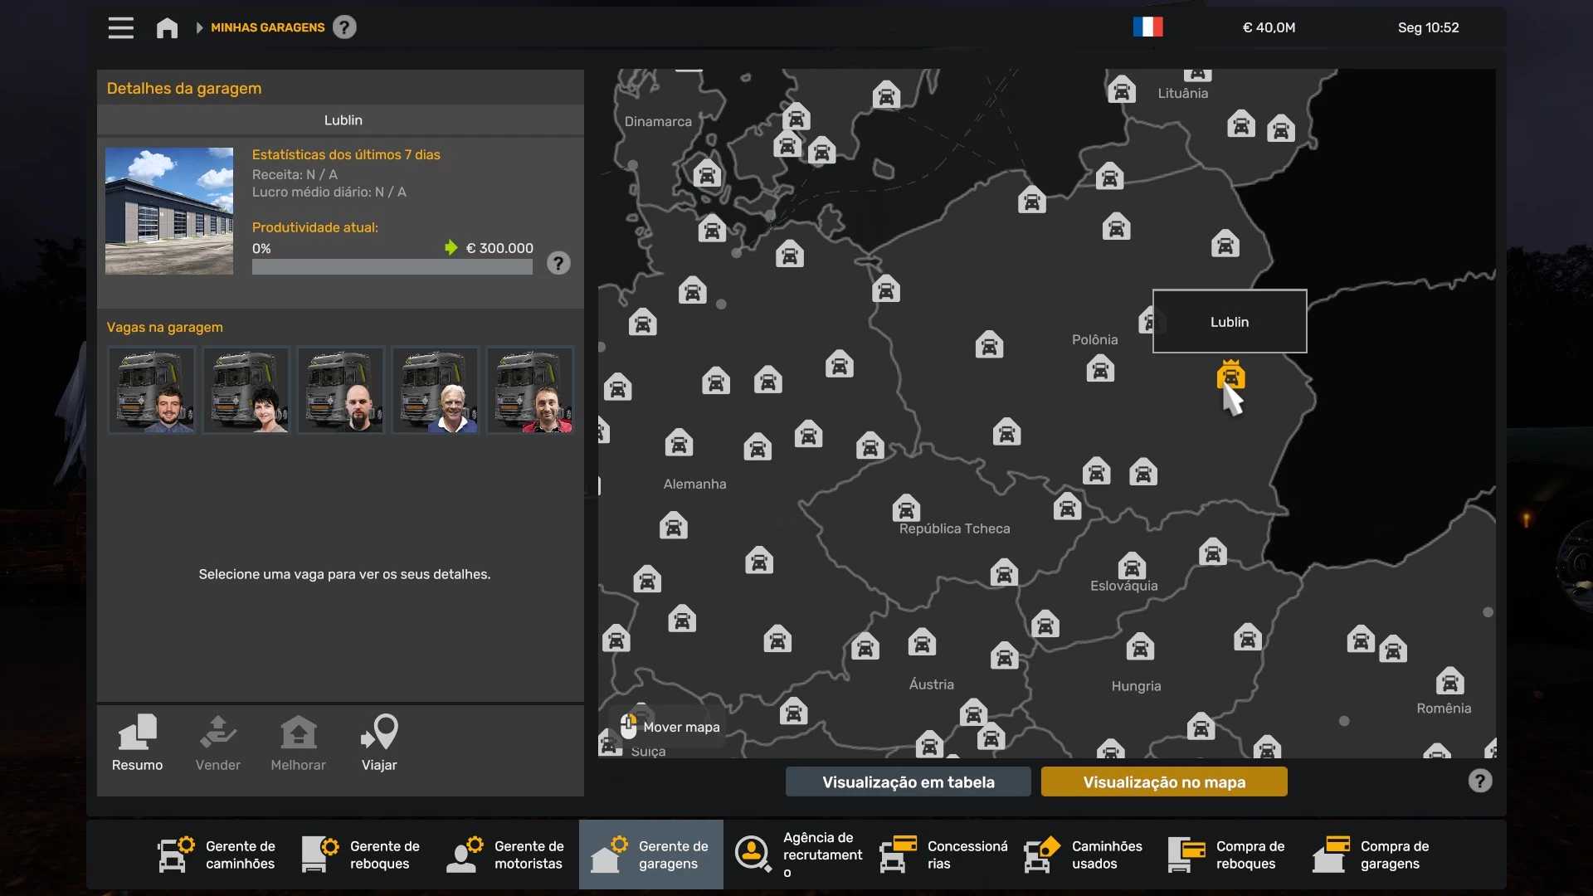Click the map help icon bottom right

coord(1479,782)
